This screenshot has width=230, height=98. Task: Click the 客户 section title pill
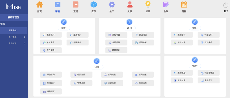coord(64,28)
